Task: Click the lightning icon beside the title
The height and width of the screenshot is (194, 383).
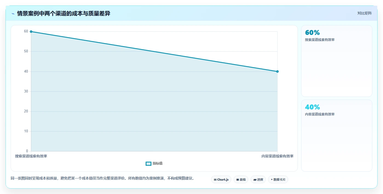Action: click(x=13, y=14)
